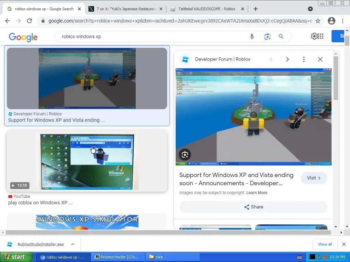Open YouTube play roblox on Windows XP thumbnail
The width and height of the screenshot is (350, 262).
coord(87,161)
